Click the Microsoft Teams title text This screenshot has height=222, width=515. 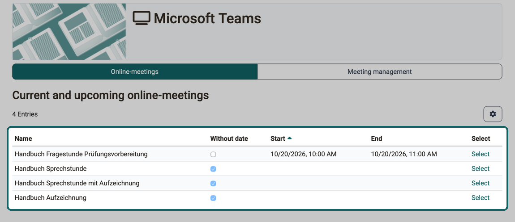click(207, 18)
